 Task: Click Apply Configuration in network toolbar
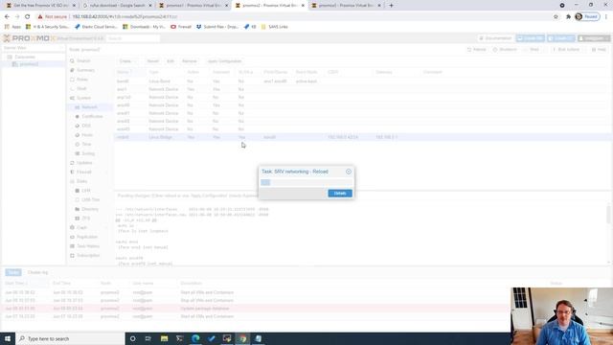(x=224, y=61)
